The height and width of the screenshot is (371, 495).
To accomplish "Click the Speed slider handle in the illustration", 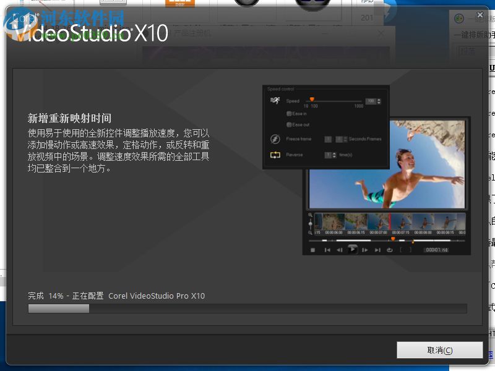I will point(312,100).
